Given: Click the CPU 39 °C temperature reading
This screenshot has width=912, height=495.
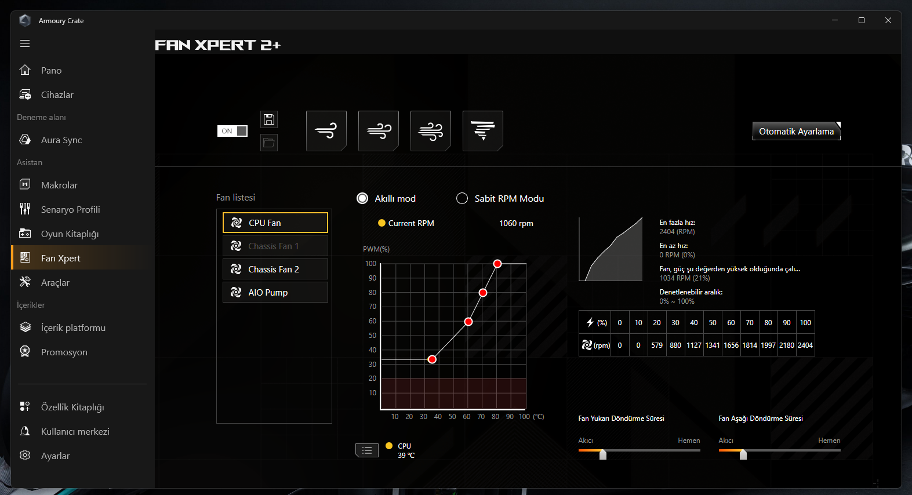Looking at the screenshot, I should (406, 450).
